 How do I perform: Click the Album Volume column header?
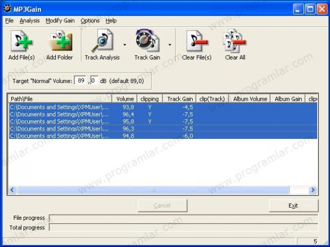pos(250,99)
